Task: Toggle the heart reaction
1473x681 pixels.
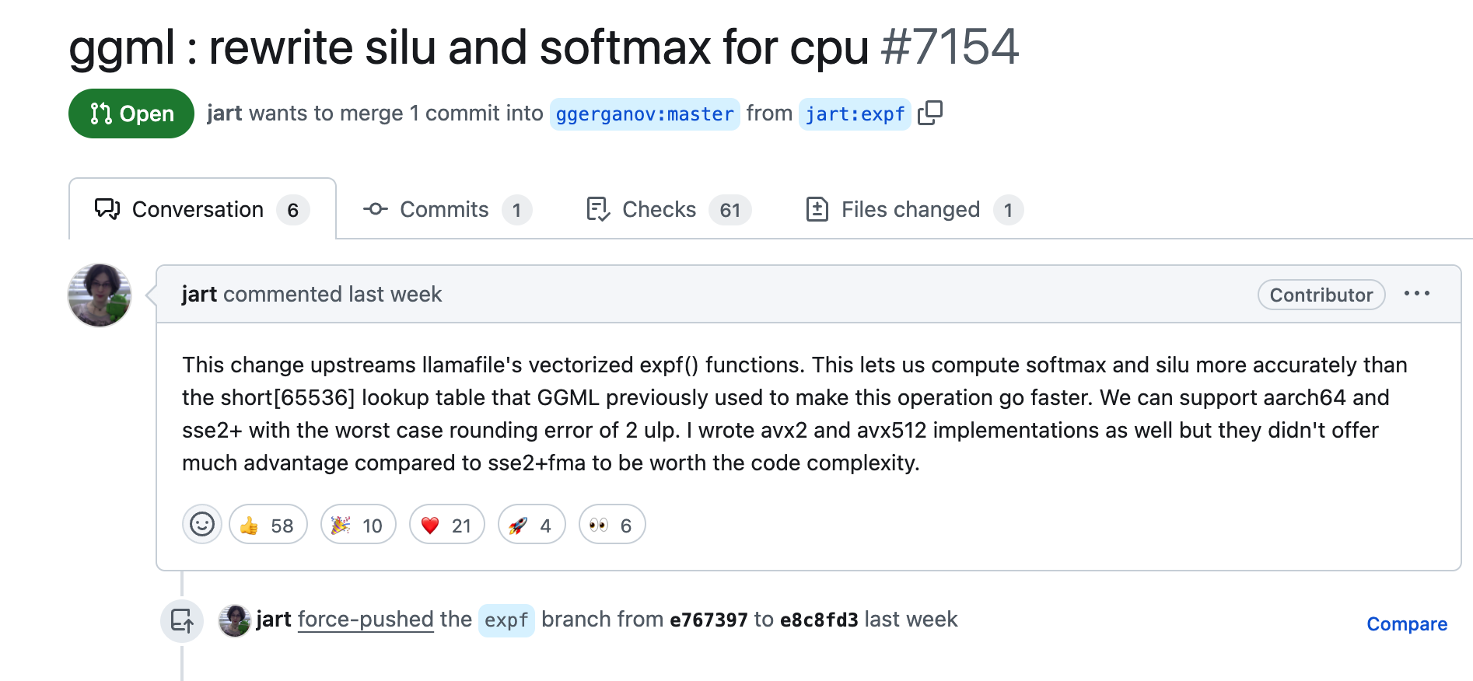Action: point(447,525)
